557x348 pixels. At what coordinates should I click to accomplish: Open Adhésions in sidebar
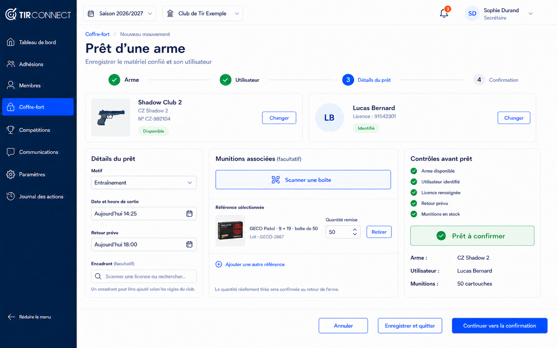tap(38, 64)
